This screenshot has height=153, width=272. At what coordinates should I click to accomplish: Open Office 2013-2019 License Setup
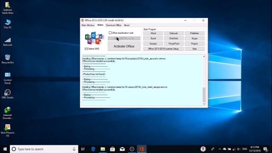[163, 49]
